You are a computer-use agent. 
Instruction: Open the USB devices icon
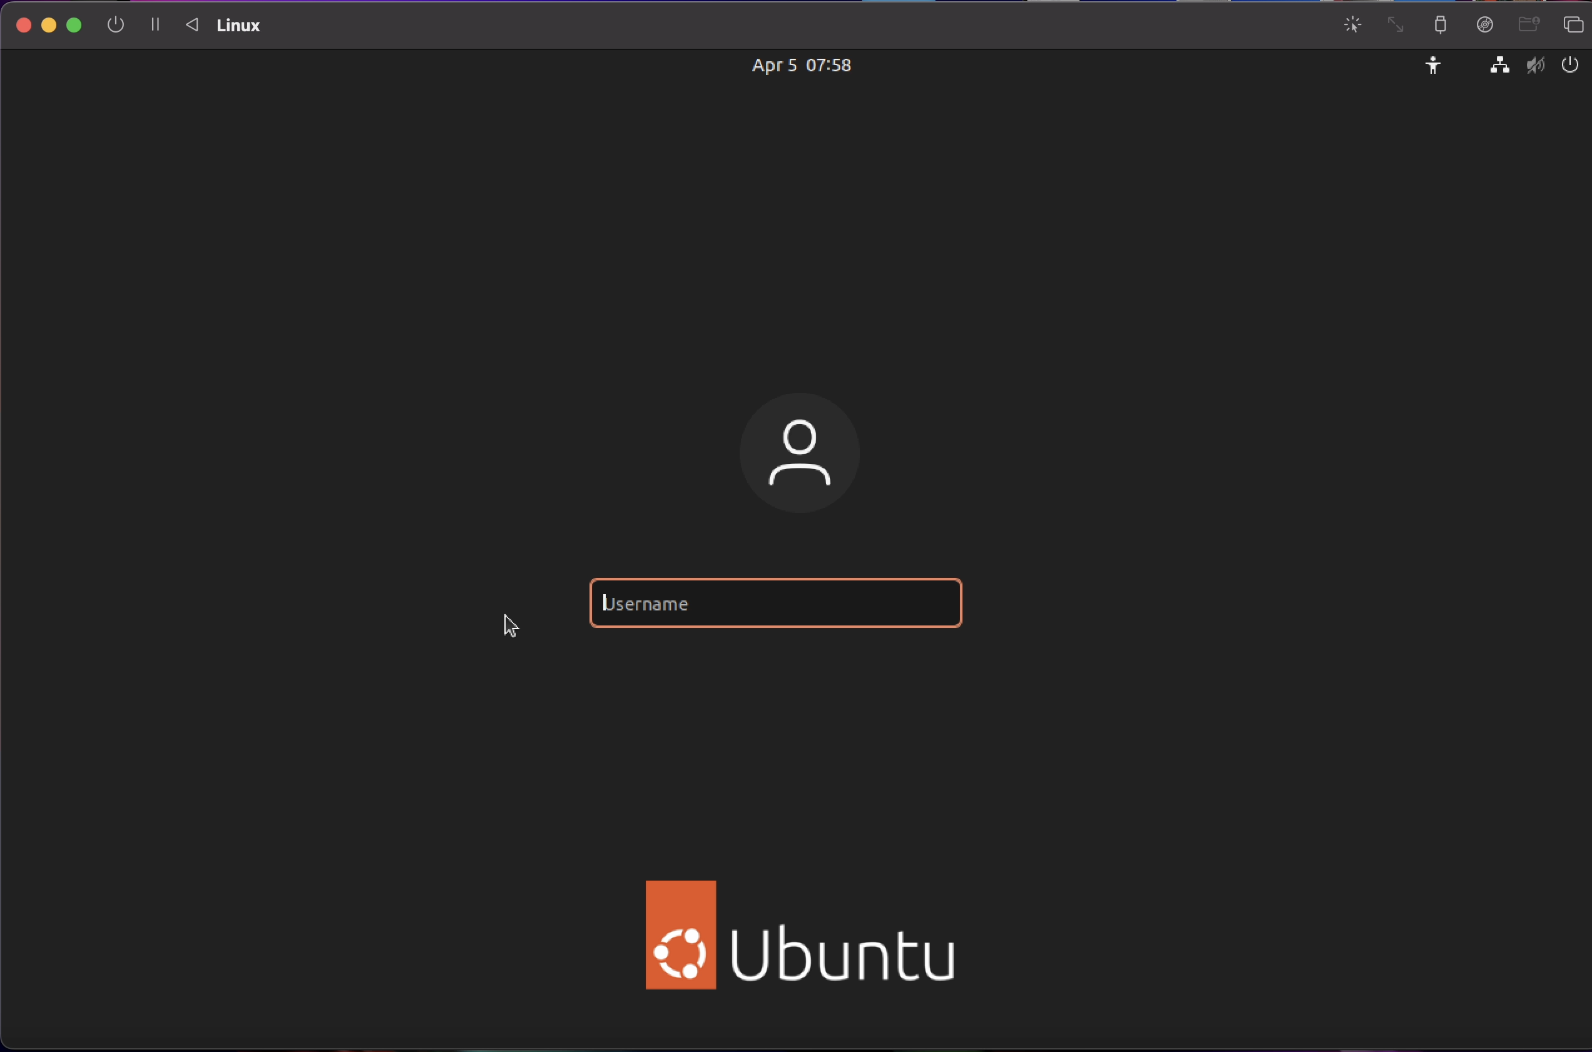pyautogui.click(x=1441, y=25)
